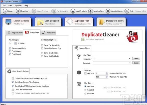Viewport: 147px width, 105px height.
Task: Open the Between date dropdown
Action: (x=124, y=87)
